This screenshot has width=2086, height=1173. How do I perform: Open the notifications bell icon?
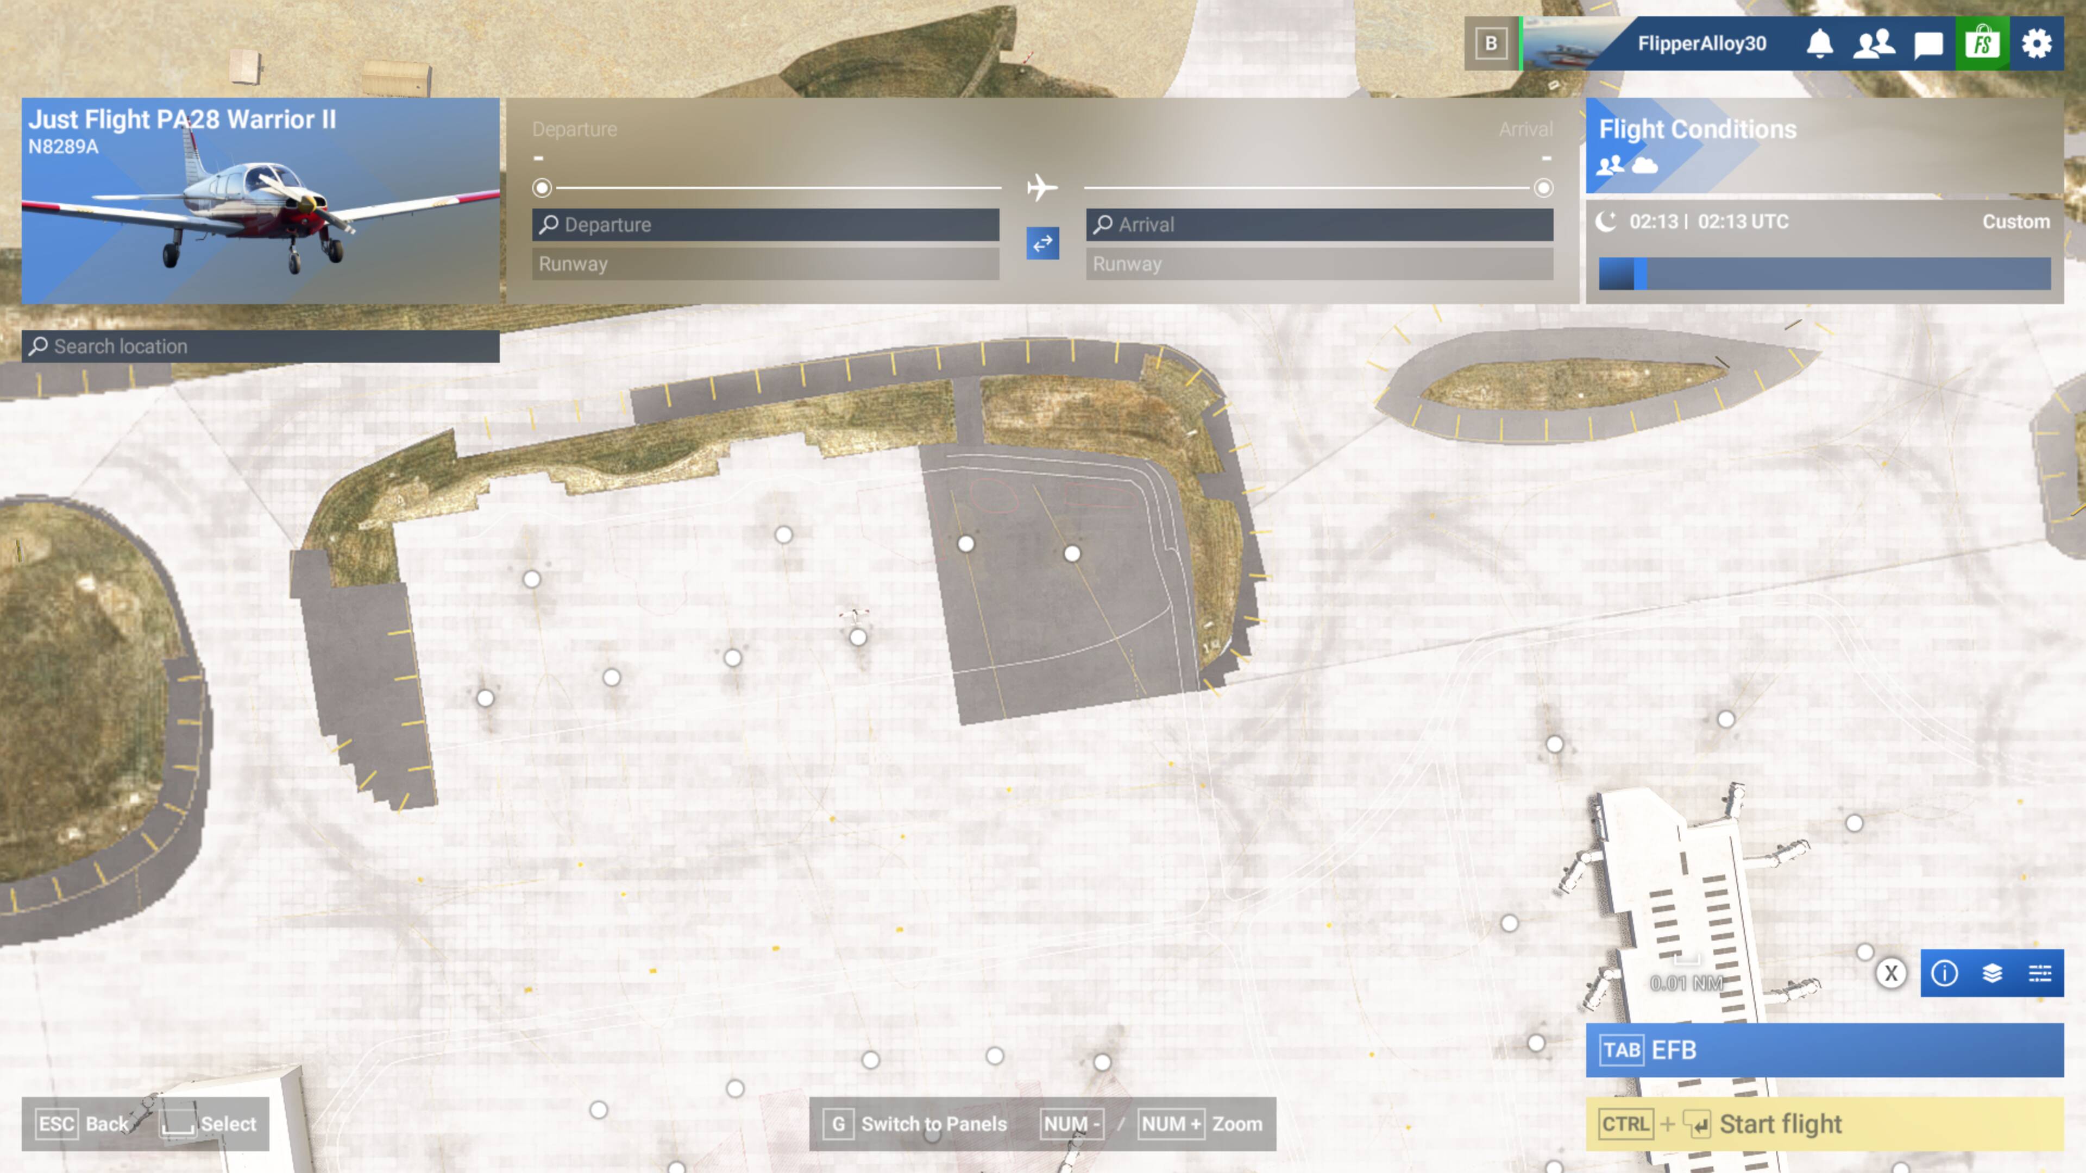click(1820, 43)
